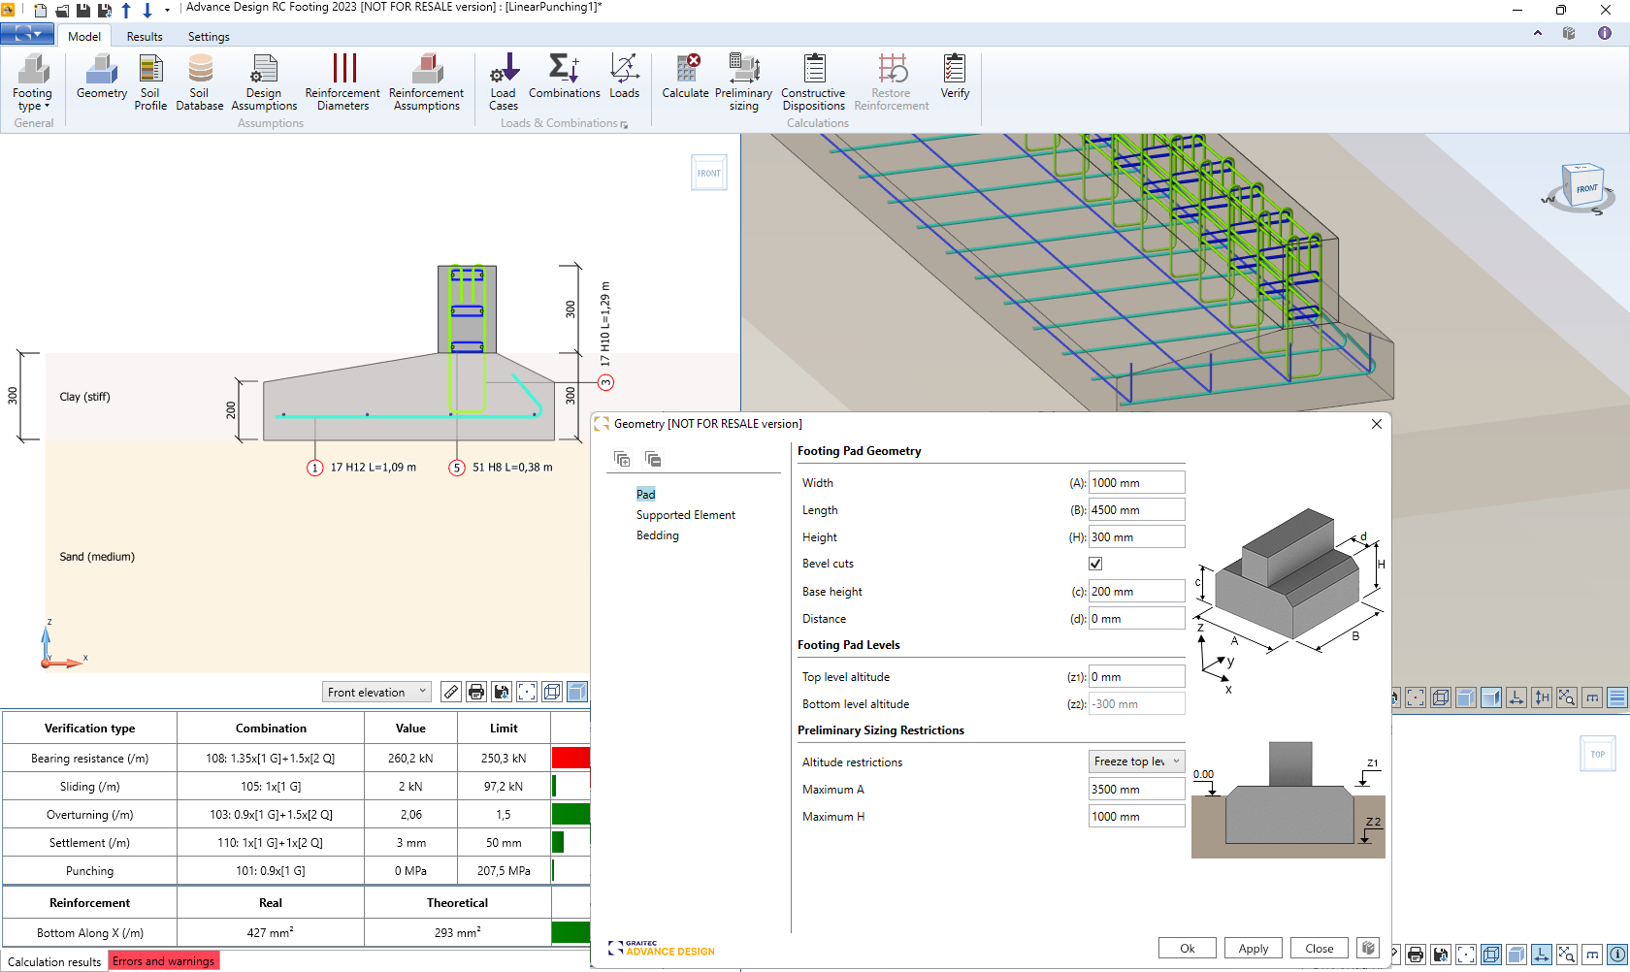This screenshot has width=1630, height=972.
Task: Click the Open file icon in title bar
Action: (x=62, y=11)
